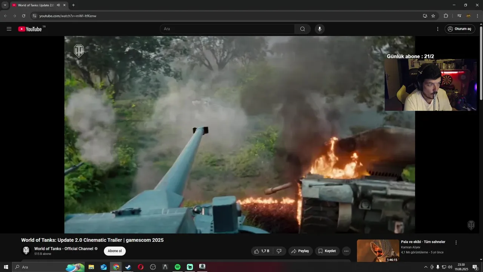Open more actions ellipsis below video
Image resolution: width=483 pixels, height=272 pixels.
(x=346, y=251)
